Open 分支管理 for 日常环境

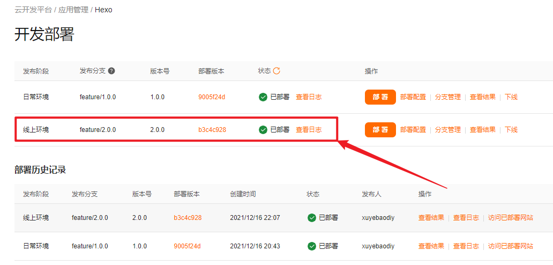coord(448,97)
